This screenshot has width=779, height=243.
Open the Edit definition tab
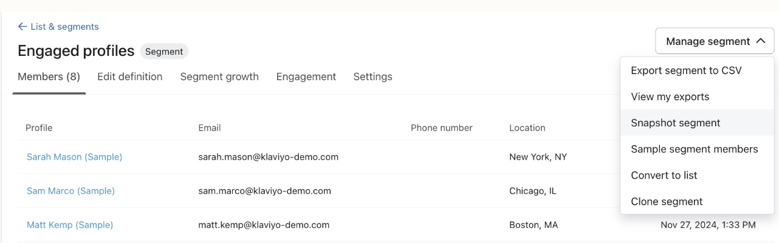[x=129, y=77]
